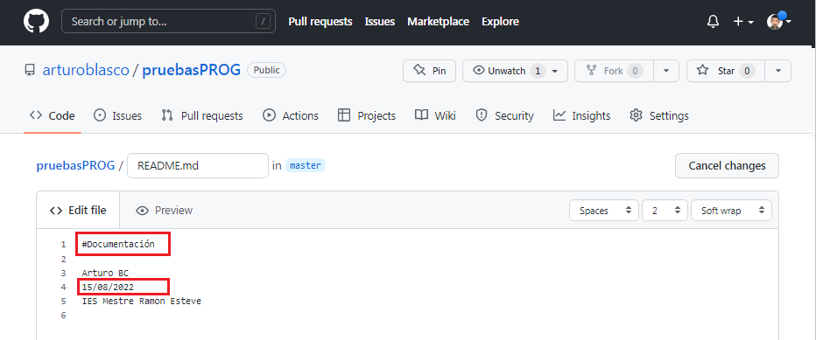Viewport: 816px width, 340px height.
Task: Expand the star lists caret
Action: 778,71
